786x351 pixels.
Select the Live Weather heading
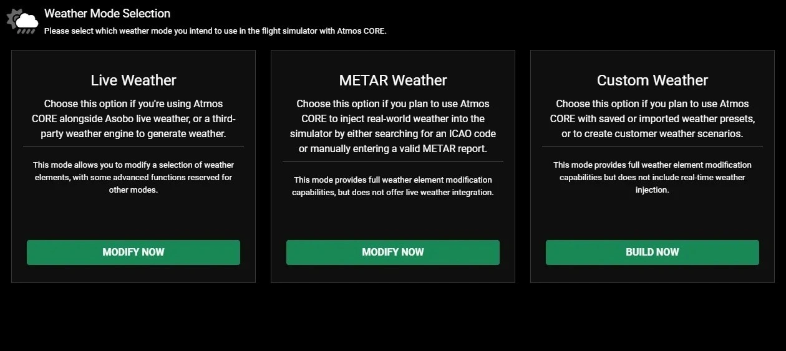click(x=133, y=80)
